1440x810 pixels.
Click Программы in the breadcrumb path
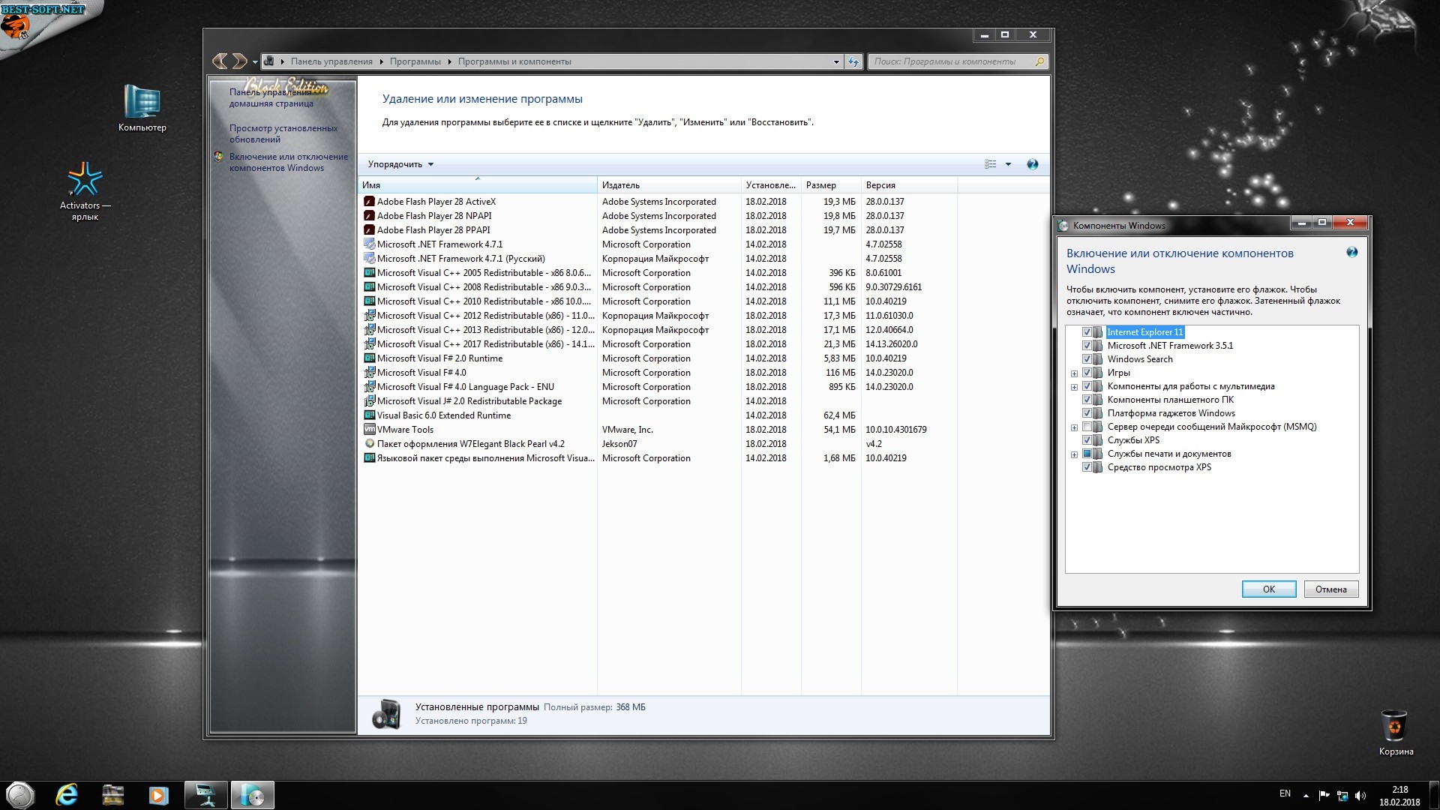415,61
